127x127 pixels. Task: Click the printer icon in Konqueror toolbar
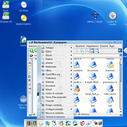[77, 51]
